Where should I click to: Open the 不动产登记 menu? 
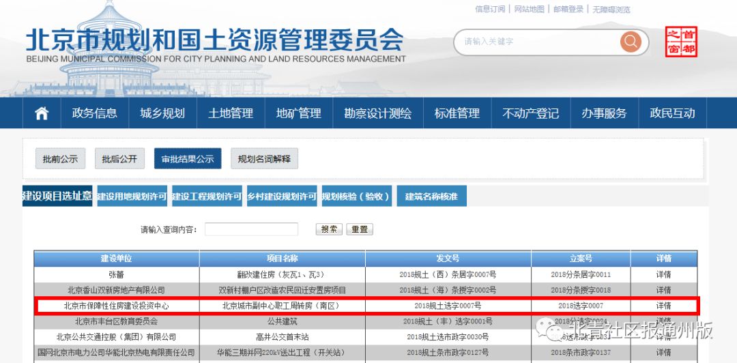(531, 113)
